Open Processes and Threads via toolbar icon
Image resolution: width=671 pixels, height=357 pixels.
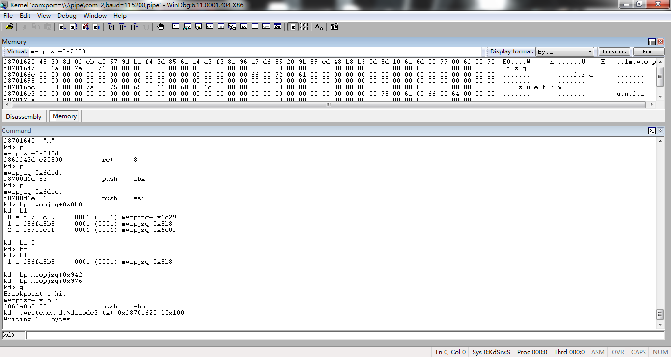[266, 26]
